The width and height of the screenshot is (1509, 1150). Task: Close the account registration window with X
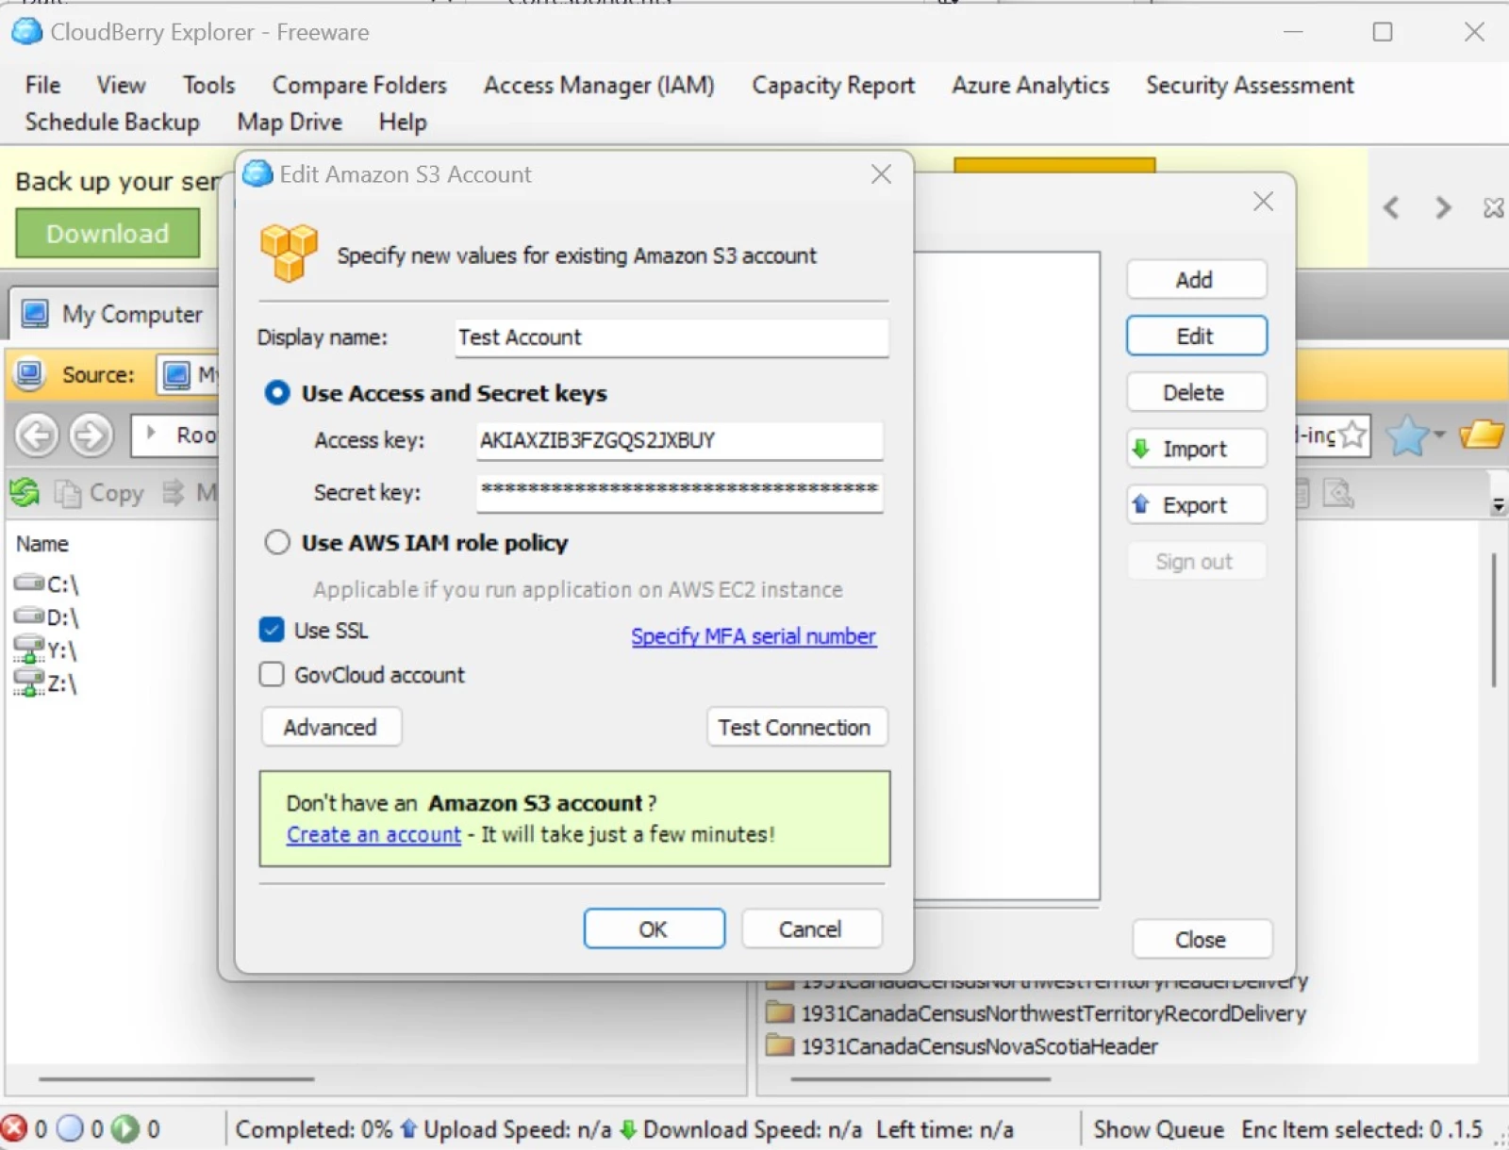click(x=1263, y=201)
